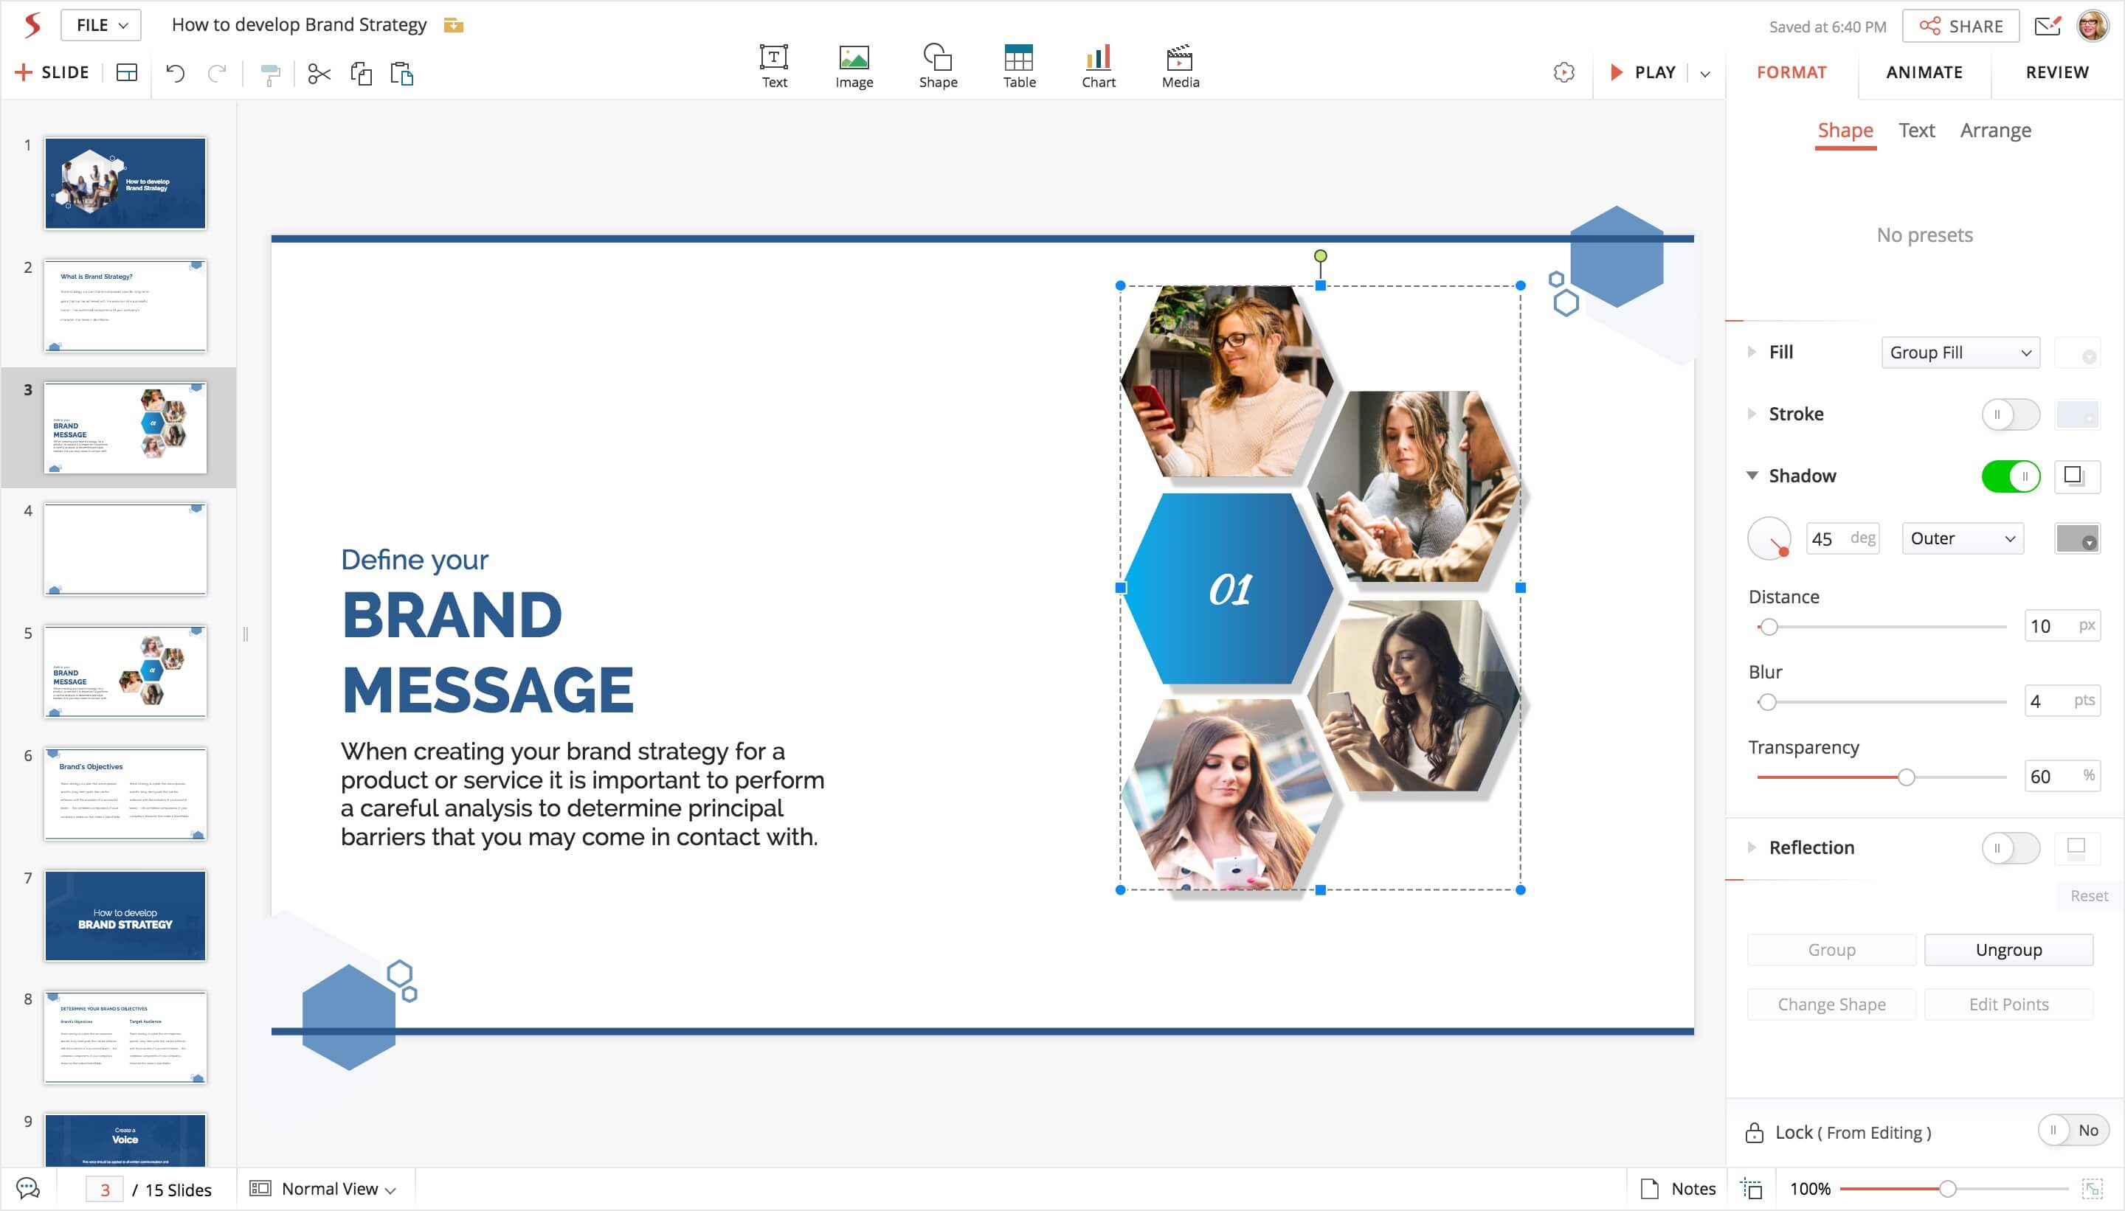Switch to the ANIMATE tab
This screenshot has height=1211, width=2125.
1923,72
